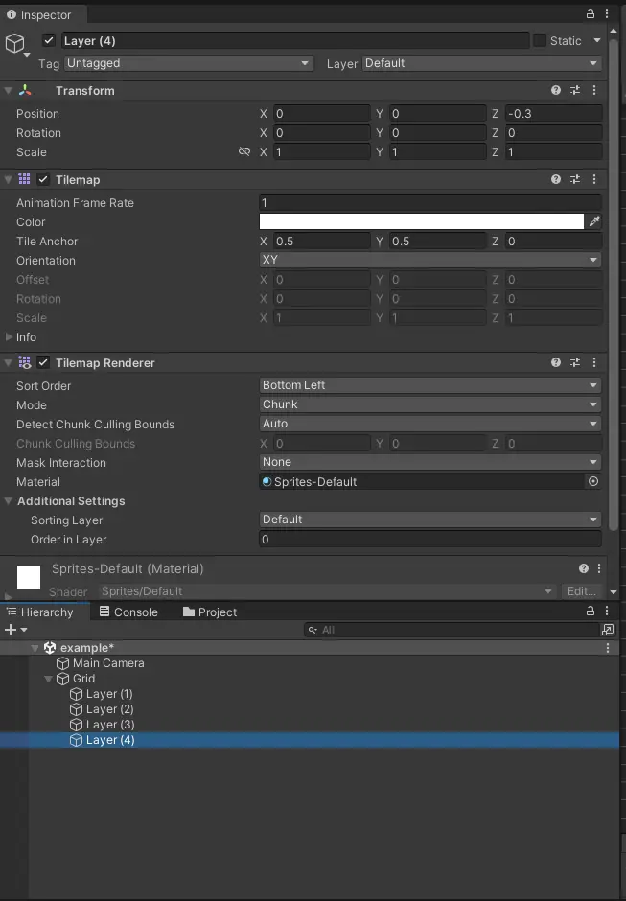Open the Sorting Layer dropdown
This screenshot has width=626, height=901.
click(430, 520)
